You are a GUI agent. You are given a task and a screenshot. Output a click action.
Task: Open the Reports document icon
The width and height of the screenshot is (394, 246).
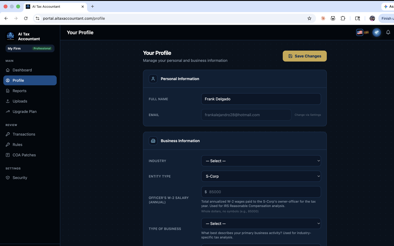tap(8, 91)
